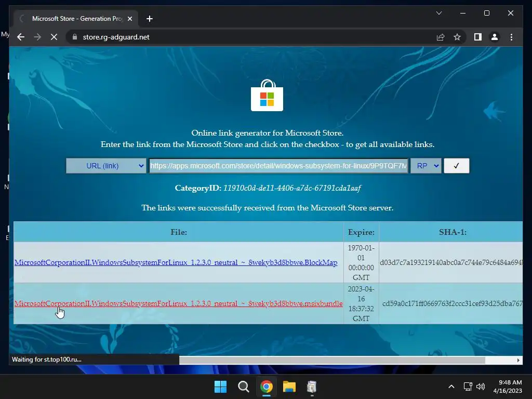The width and height of the screenshot is (532, 399).
Task: Click the Expire column header
Action: [x=361, y=232]
